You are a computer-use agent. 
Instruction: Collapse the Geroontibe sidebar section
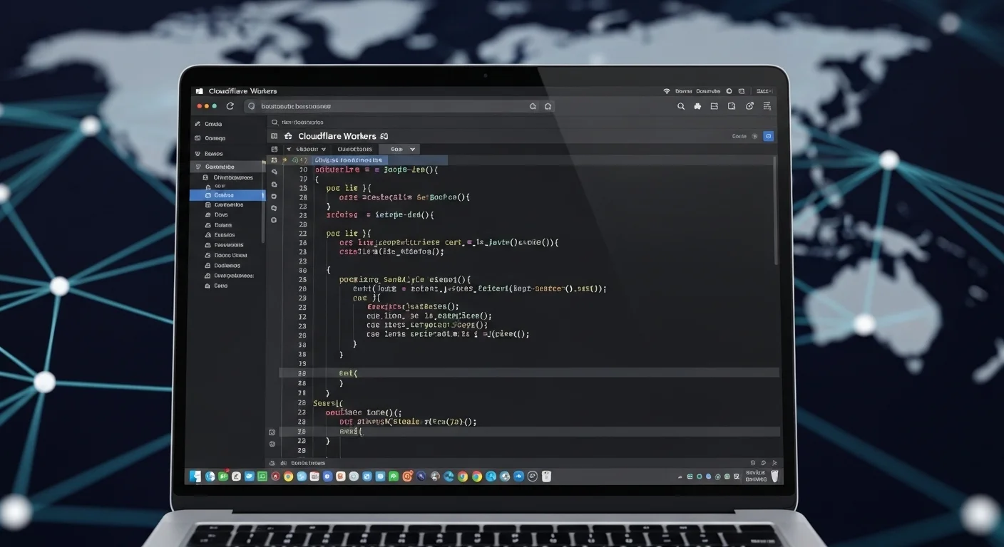[227, 167]
